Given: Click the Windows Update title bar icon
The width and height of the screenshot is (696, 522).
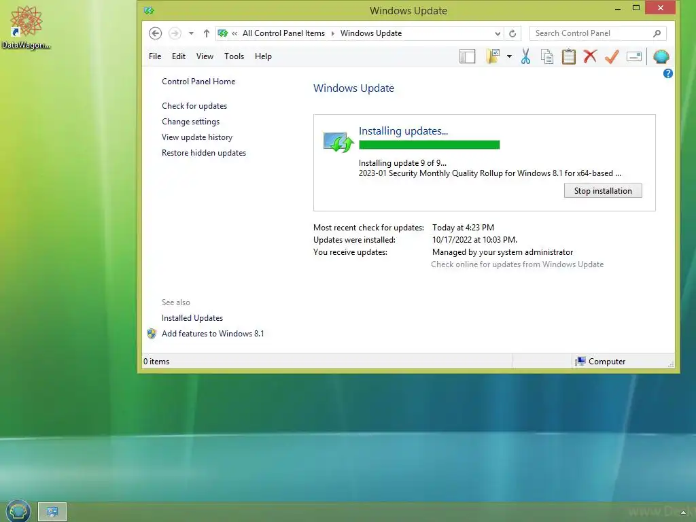Looking at the screenshot, I should pyautogui.click(x=149, y=11).
